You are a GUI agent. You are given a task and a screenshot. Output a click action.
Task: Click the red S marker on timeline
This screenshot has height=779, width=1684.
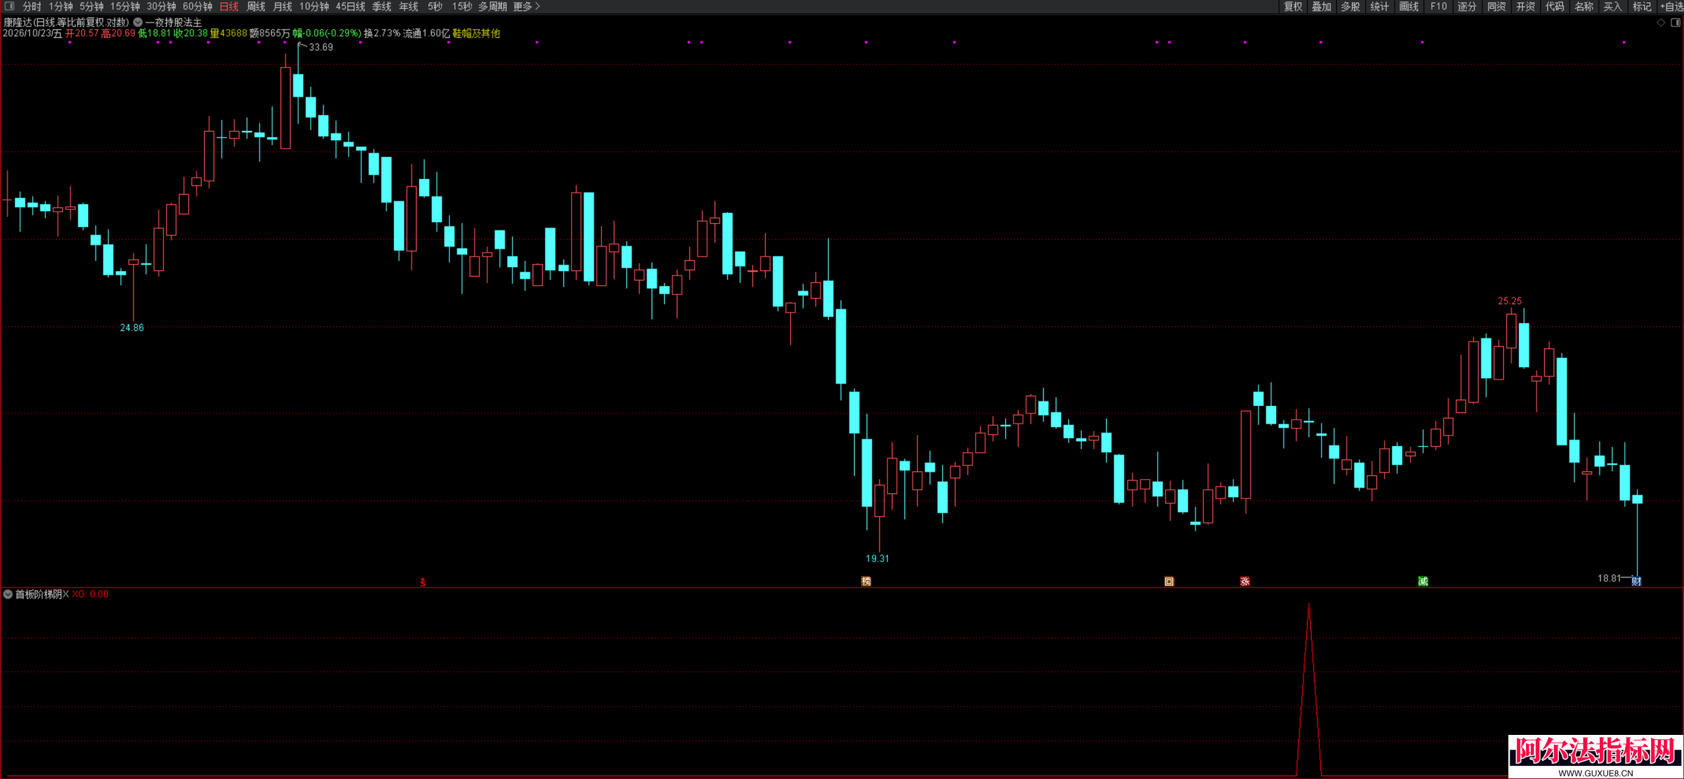pyautogui.click(x=422, y=582)
